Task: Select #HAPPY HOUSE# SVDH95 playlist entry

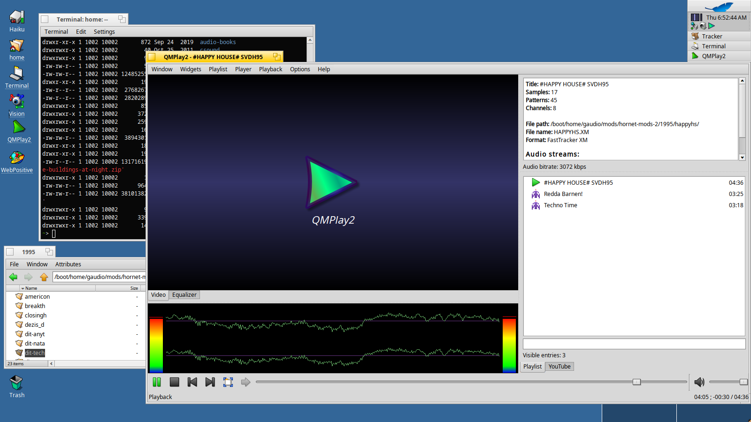Action: 634,183
